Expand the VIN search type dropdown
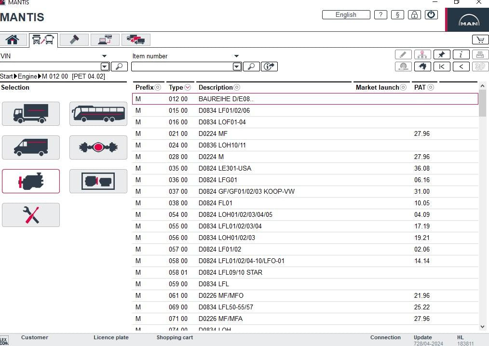Viewport: 489px width, 346px height. tap(104, 56)
